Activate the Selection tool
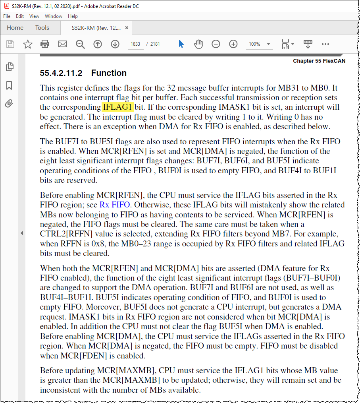The image size is (360, 403). [181, 44]
